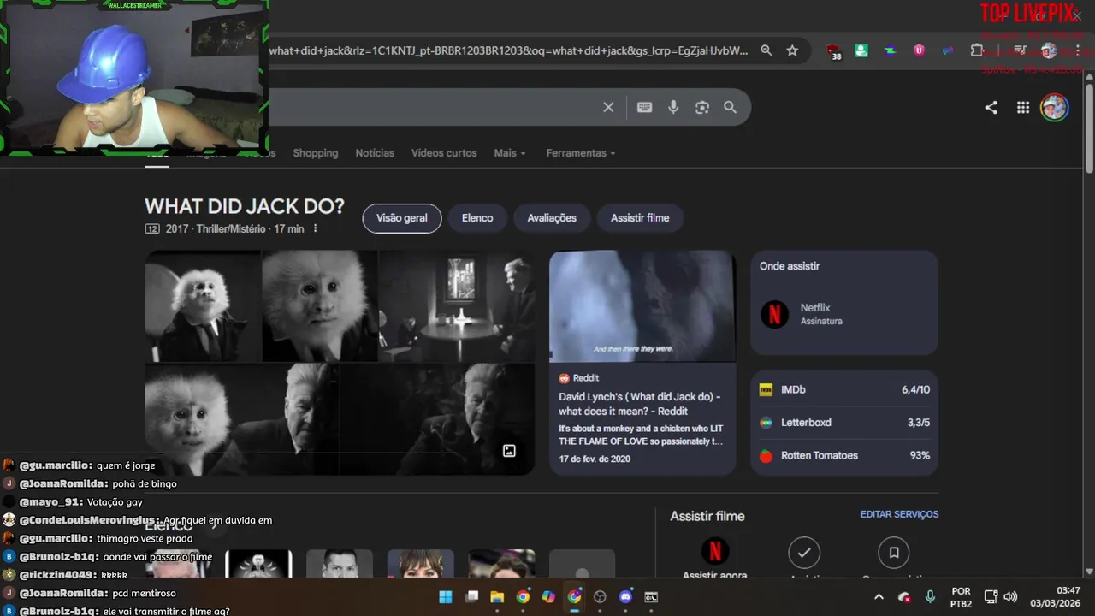Image resolution: width=1095 pixels, height=616 pixels.
Task: Open the dark café table scene image
Action: click(457, 305)
